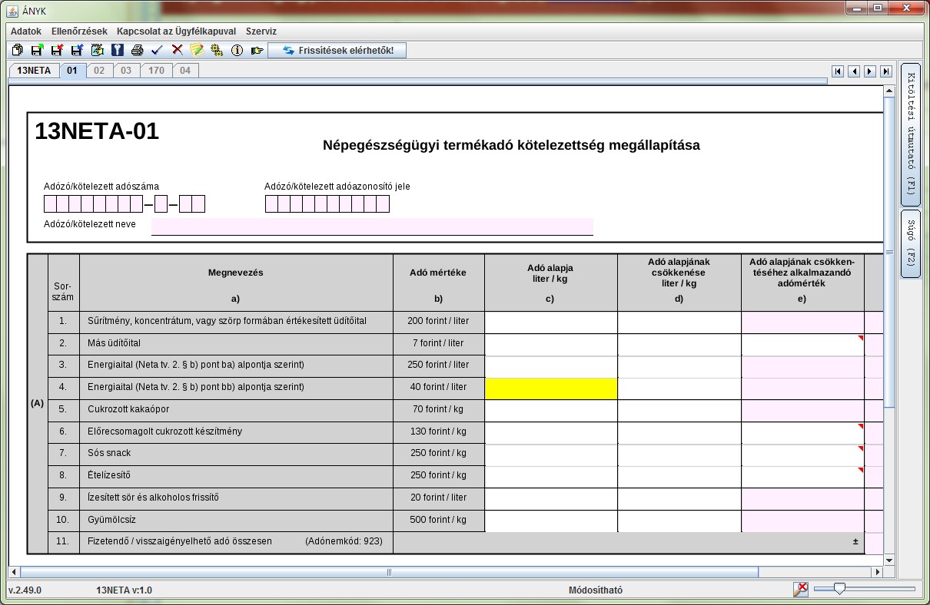Click the yellow gears settings icon
Viewport: 930px width, 605px height.
pyautogui.click(x=217, y=51)
